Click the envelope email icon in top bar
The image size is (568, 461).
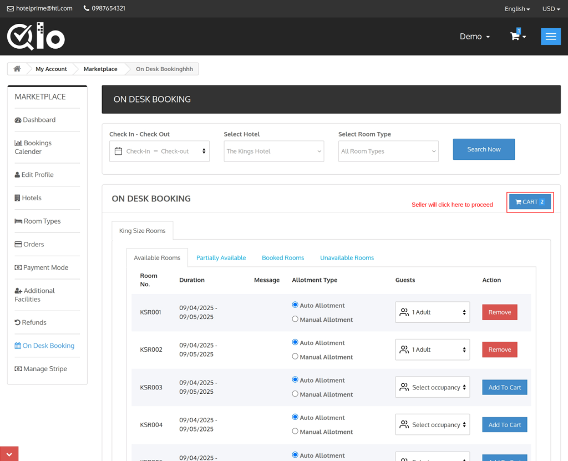(11, 8)
